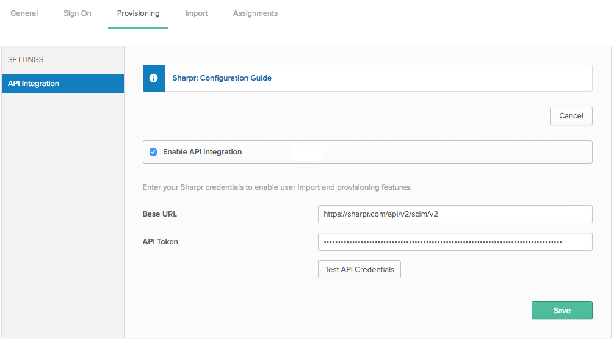Click into the API Token field
614x340 pixels.
click(455, 242)
